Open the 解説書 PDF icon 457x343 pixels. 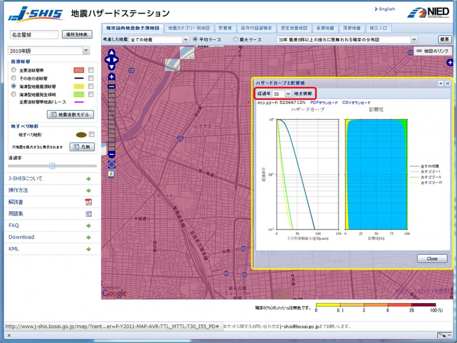88,202
